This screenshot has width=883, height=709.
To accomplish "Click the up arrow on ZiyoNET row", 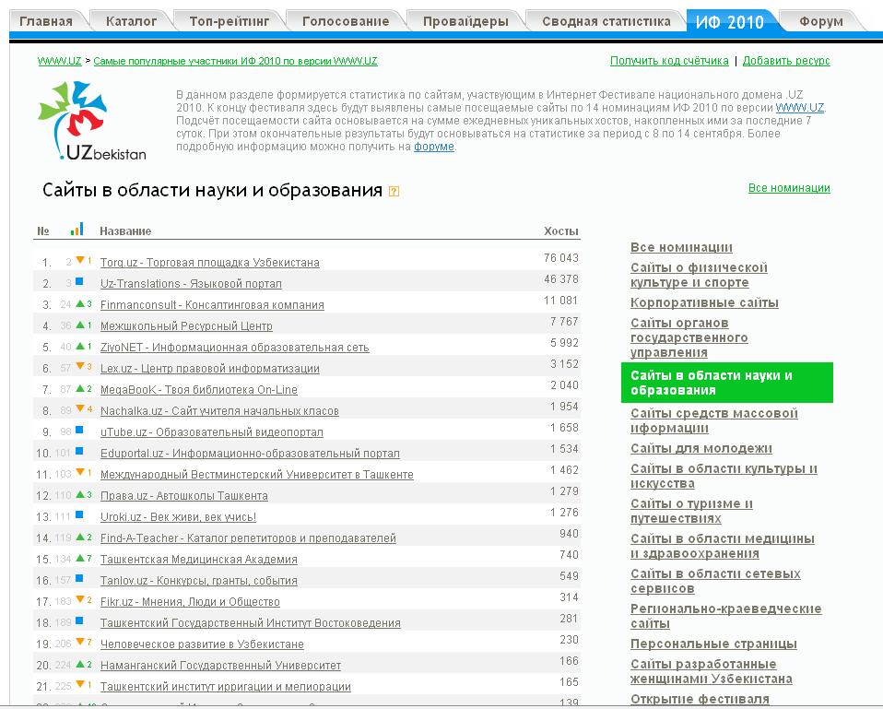I will tap(80, 345).
